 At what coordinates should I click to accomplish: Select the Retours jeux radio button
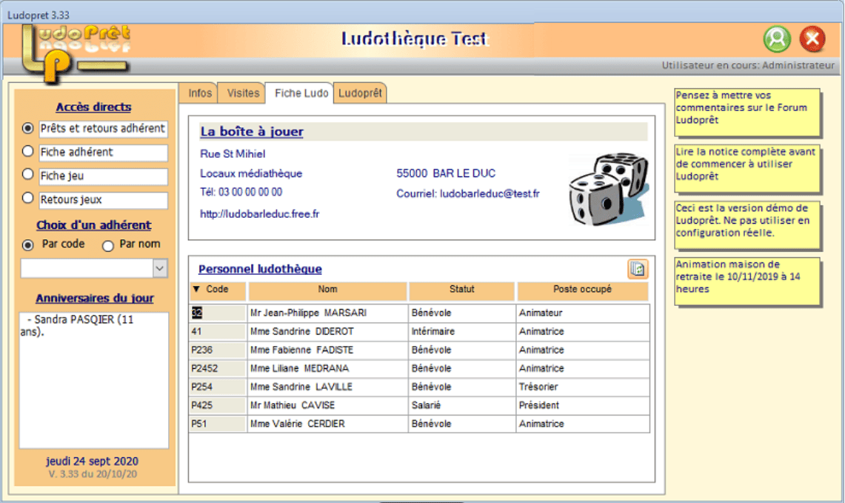pos(28,198)
